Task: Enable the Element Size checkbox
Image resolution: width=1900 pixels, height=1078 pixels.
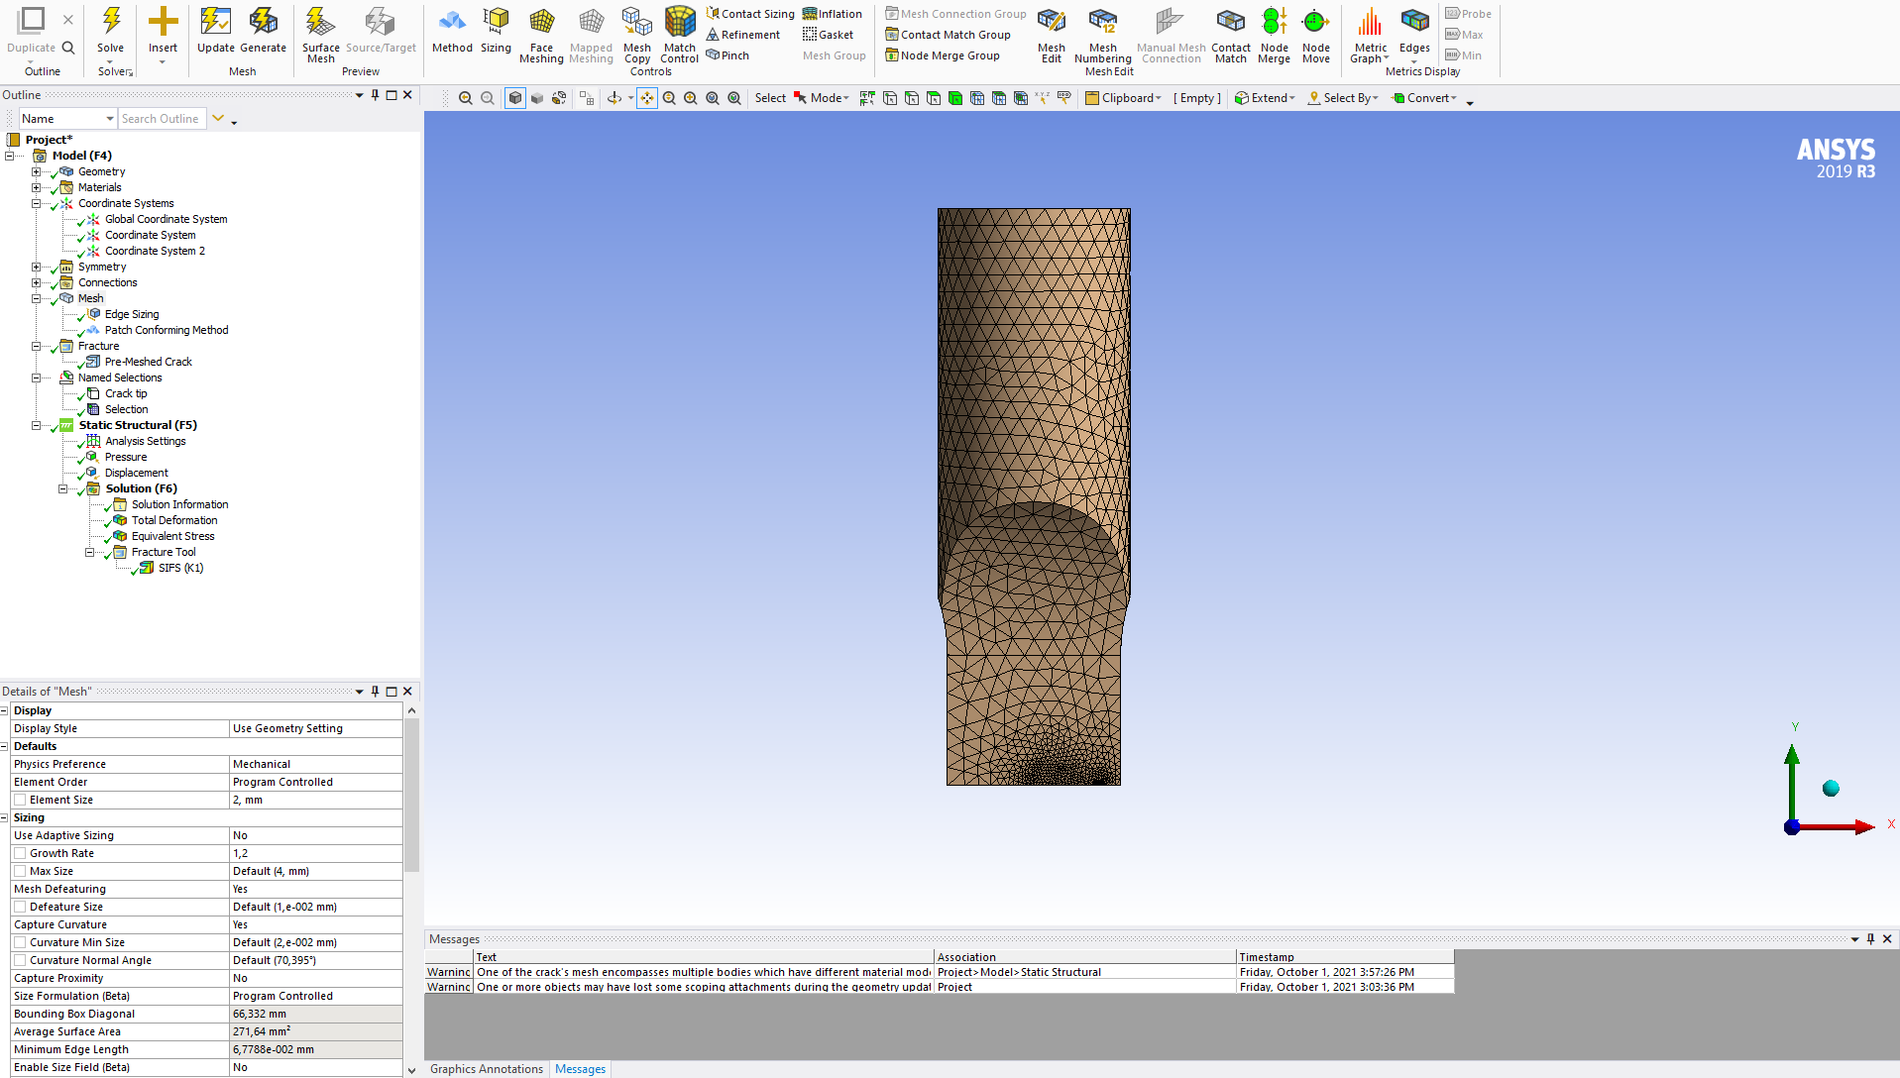Action: tap(20, 800)
